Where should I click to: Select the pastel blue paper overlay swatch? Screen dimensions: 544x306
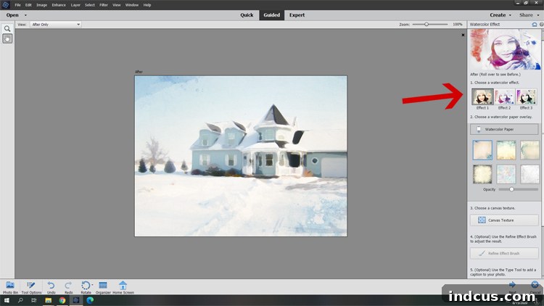pos(506,174)
